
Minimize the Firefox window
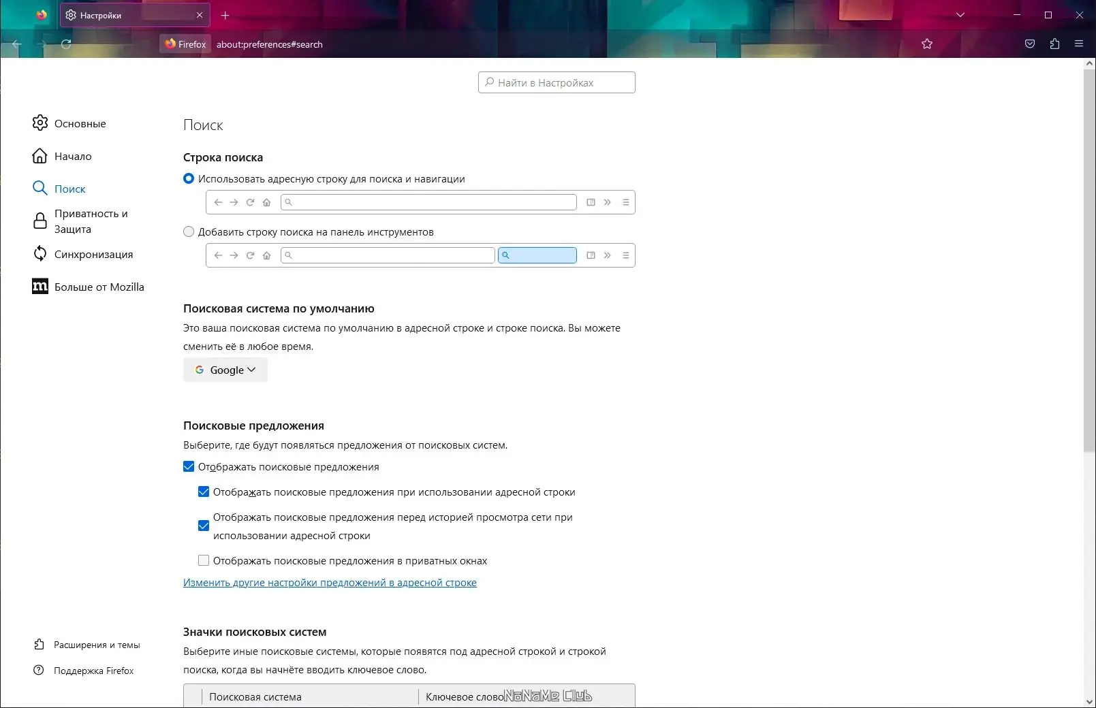pos(1017,15)
